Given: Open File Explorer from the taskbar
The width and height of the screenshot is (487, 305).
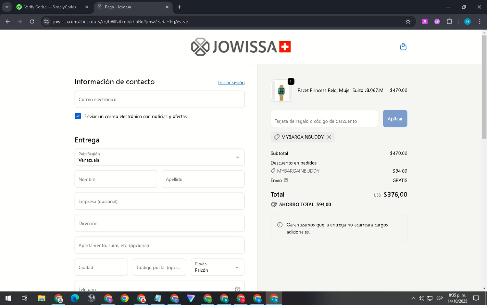Looking at the screenshot, I should 42,298.
